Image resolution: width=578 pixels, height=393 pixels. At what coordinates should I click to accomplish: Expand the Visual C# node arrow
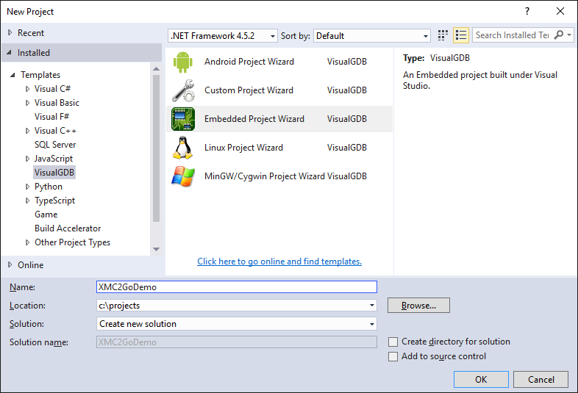click(x=27, y=89)
